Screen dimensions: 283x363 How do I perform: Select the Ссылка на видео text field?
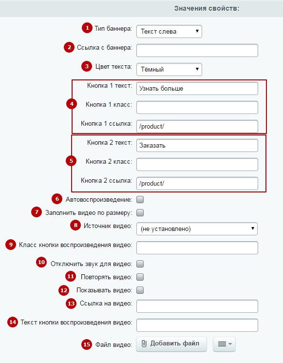click(x=197, y=306)
